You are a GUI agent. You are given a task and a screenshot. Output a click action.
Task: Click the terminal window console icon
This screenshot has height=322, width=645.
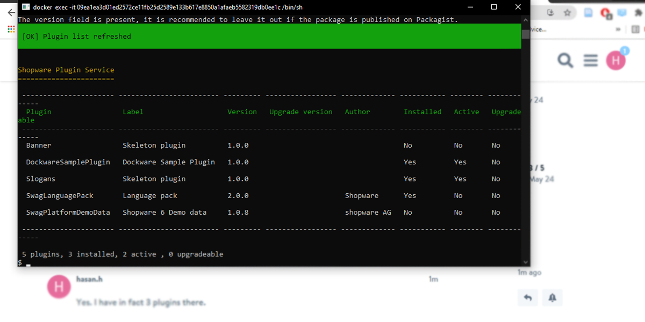coord(25,7)
